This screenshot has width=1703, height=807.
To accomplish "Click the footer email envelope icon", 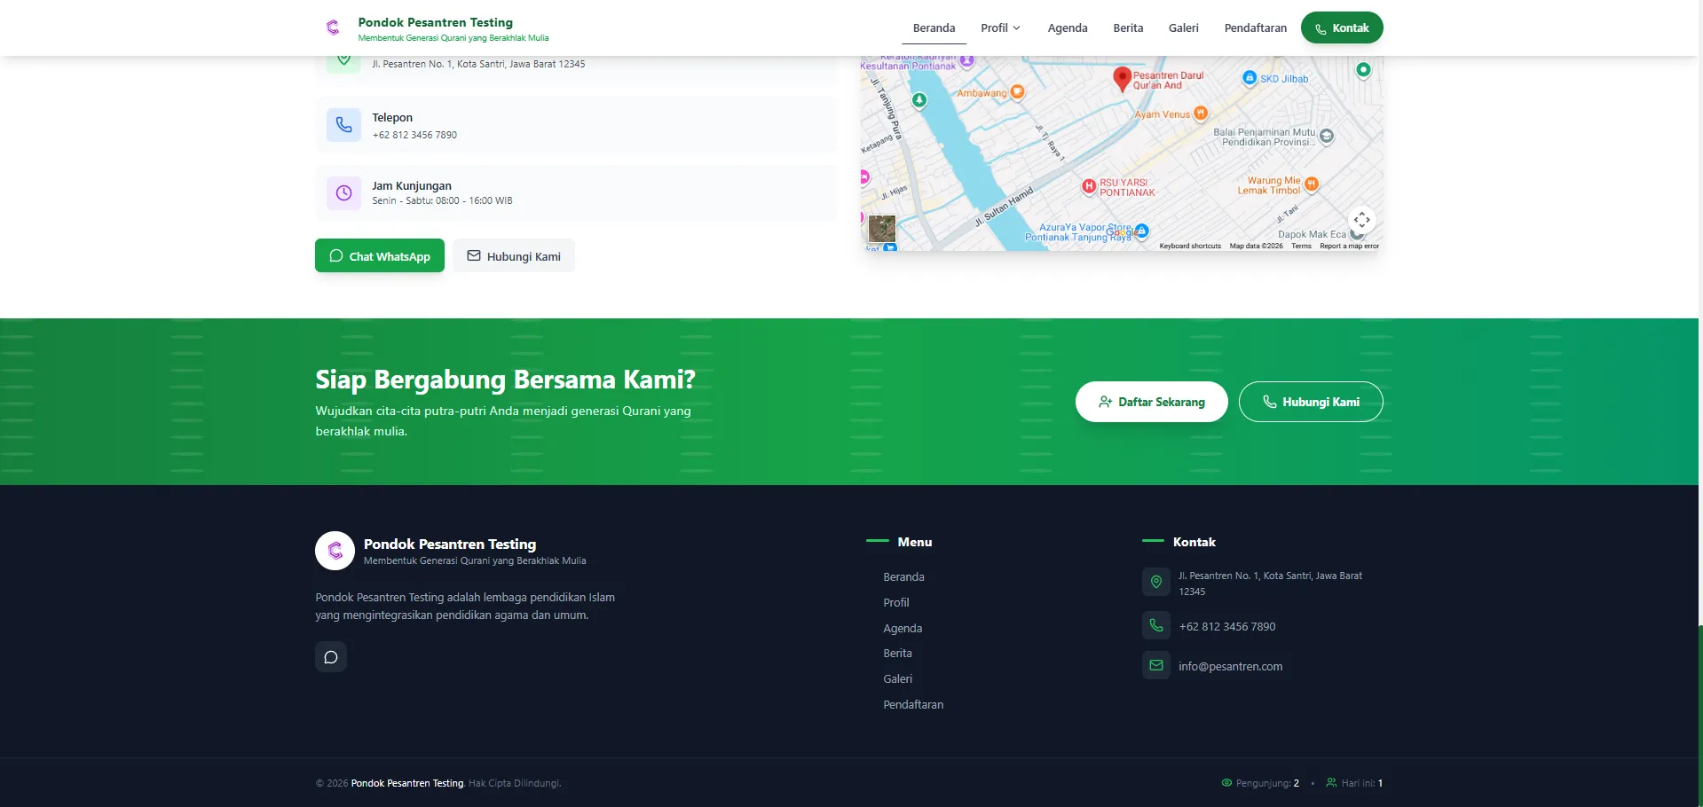I will pyautogui.click(x=1155, y=665).
